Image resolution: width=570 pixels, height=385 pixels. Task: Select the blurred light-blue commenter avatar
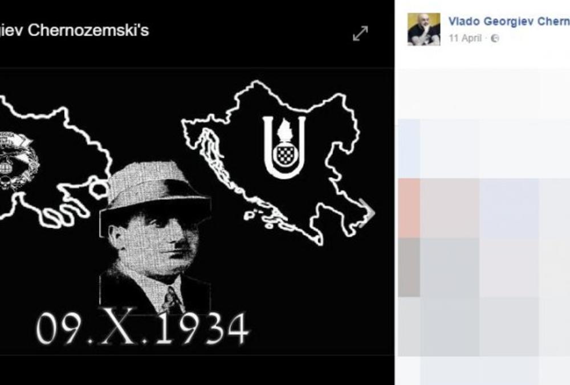pos(409,148)
